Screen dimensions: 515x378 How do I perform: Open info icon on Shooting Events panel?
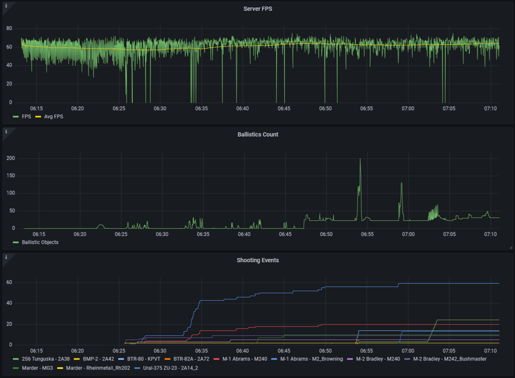click(x=6, y=257)
